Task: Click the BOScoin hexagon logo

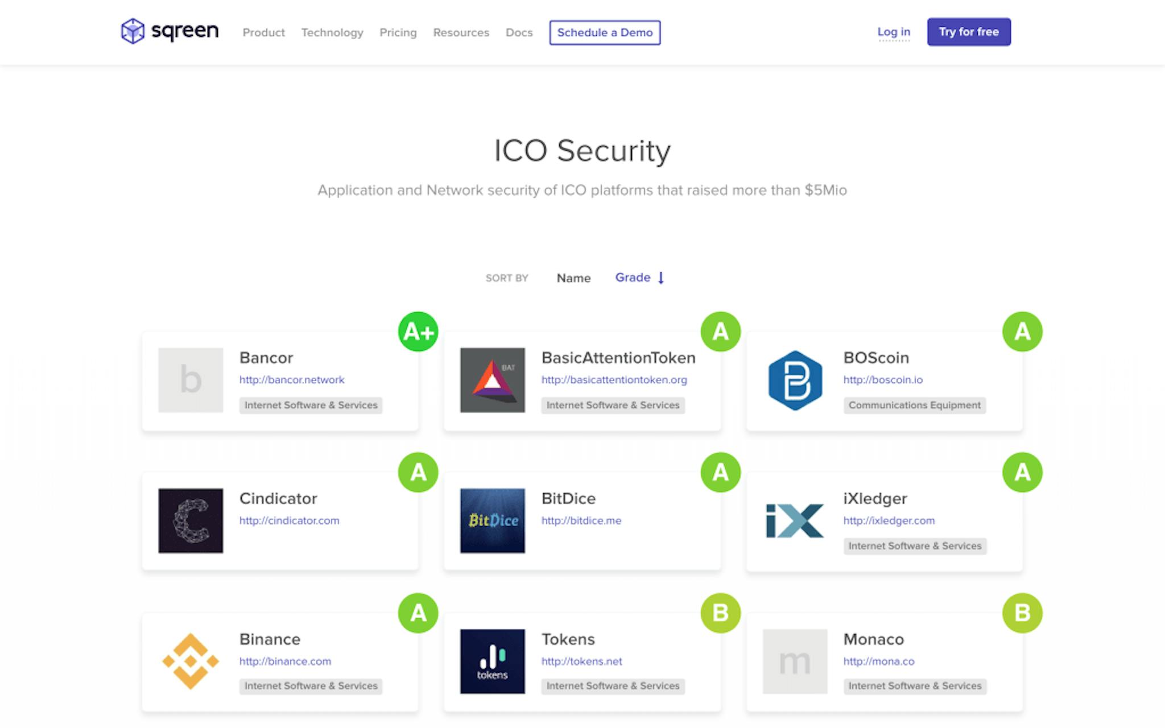Action: 795,380
